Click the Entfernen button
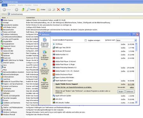 [130, 92]
